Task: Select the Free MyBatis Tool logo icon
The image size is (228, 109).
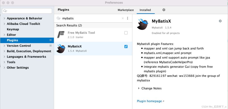Action: pyautogui.click(x=61, y=35)
